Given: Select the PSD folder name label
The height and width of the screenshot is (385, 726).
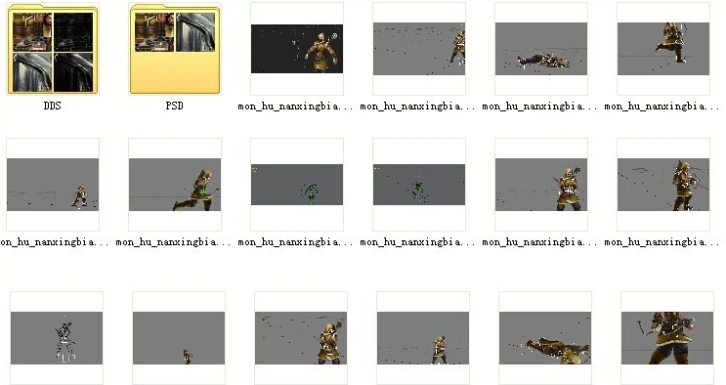Looking at the screenshot, I should tap(175, 107).
